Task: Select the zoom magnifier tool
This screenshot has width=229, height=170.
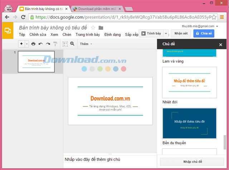Action: (x=72, y=44)
